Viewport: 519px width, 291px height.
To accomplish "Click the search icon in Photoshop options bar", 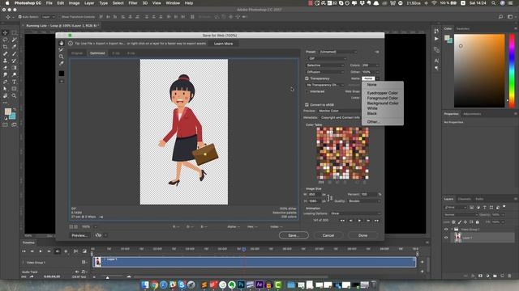I will point(501,16).
